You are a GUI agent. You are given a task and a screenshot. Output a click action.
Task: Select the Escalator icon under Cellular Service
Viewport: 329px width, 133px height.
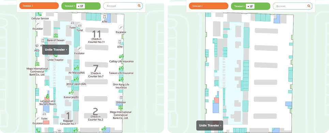(38, 24)
